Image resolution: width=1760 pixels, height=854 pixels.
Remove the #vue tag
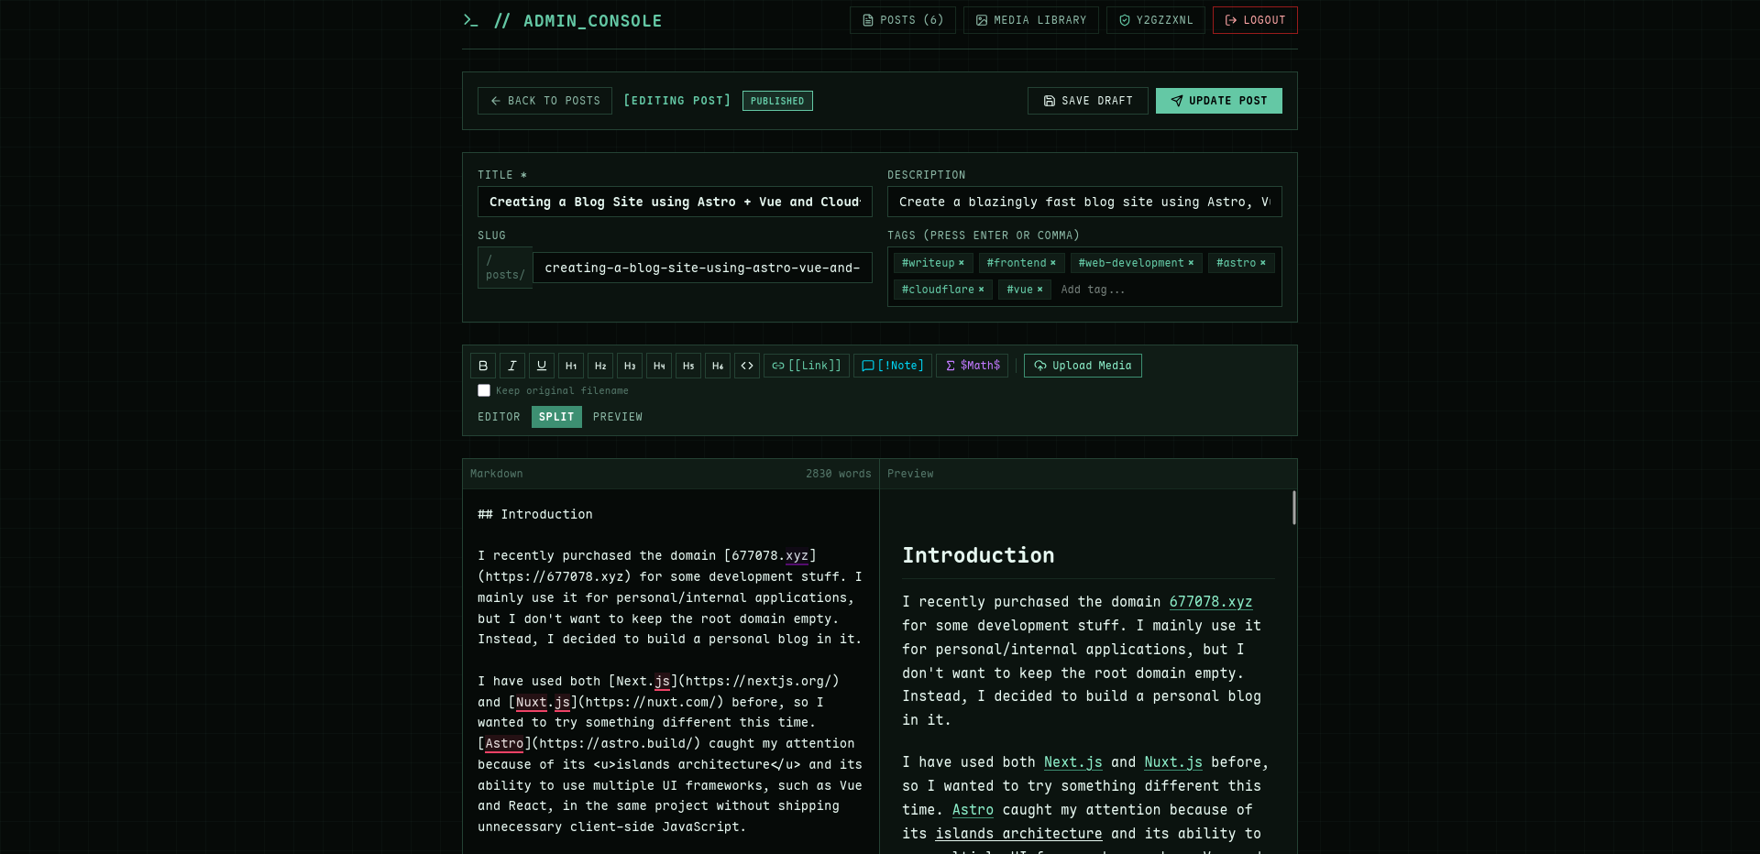tap(1040, 290)
